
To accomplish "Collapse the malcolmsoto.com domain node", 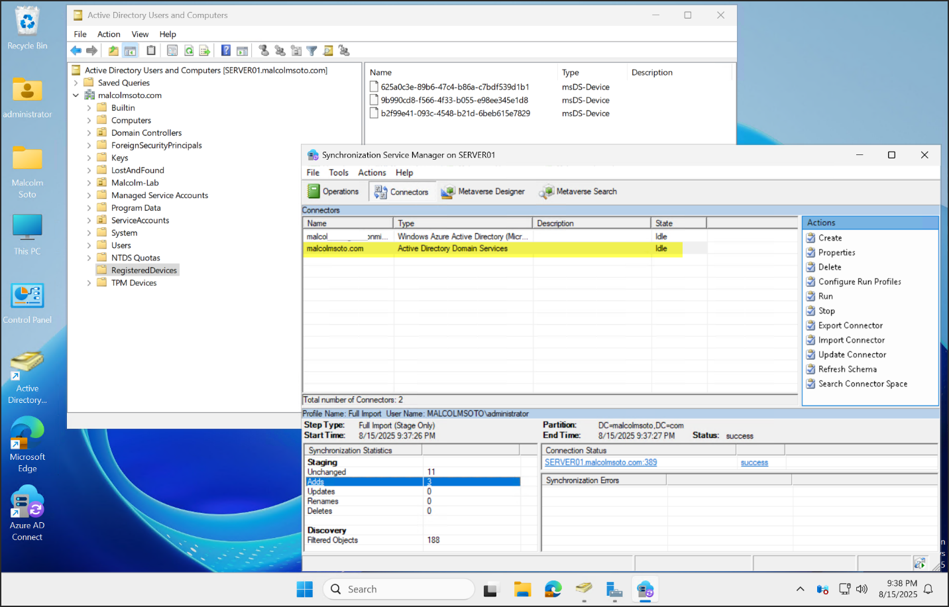I will (x=76, y=95).
